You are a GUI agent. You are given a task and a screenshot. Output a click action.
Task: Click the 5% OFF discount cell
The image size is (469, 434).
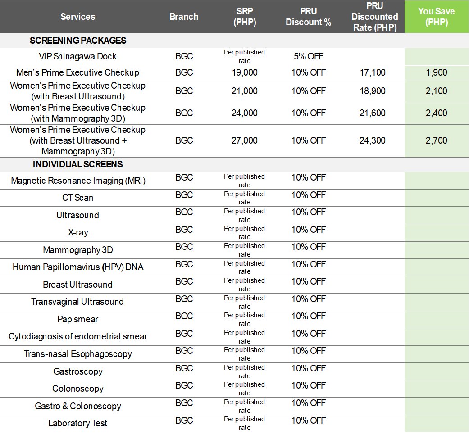pyautogui.click(x=308, y=56)
